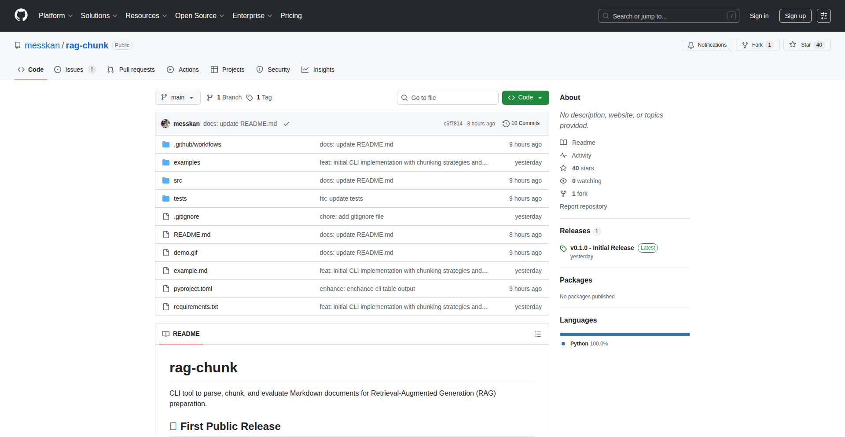Image resolution: width=845 pixels, height=437 pixels.
Task: Click the Notifications bell icon
Action: pyautogui.click(x=691, y=45)
